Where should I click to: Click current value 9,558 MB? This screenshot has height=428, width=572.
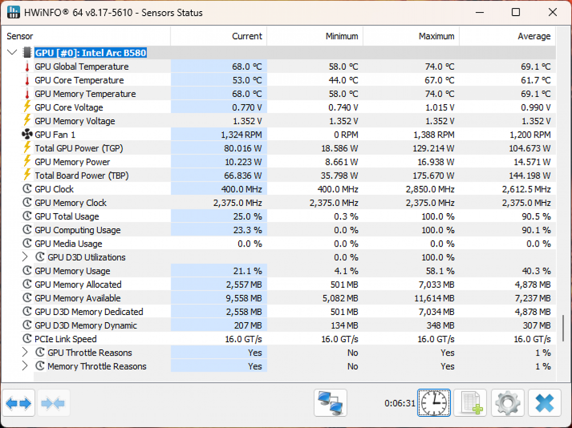[244, 298]
